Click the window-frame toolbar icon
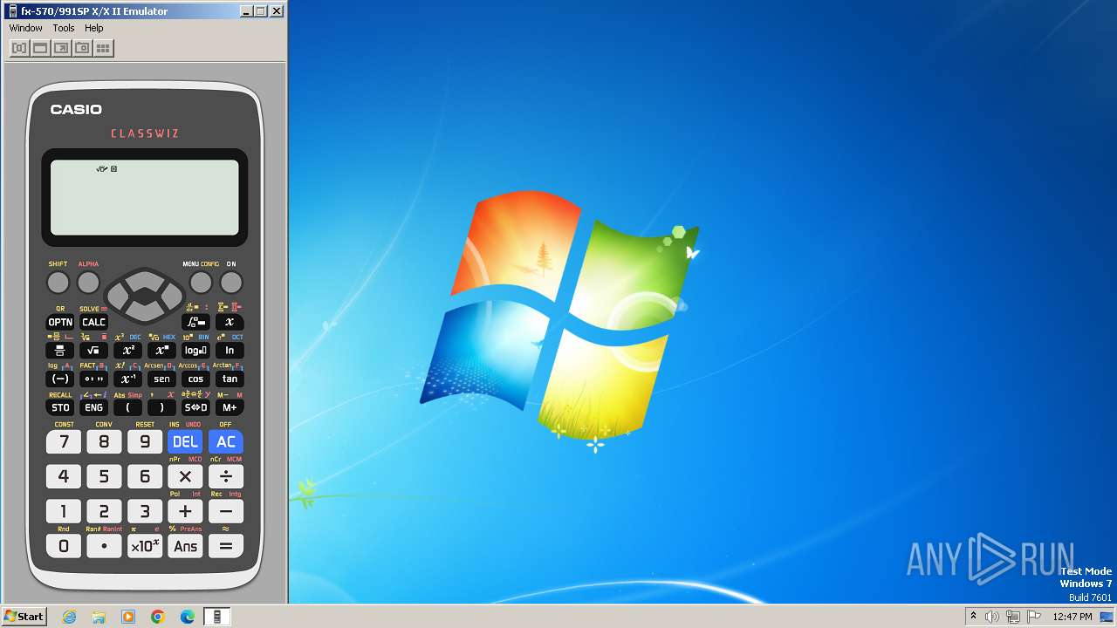This screenshot has width=1117, height=628. click(x=40, y=48)
